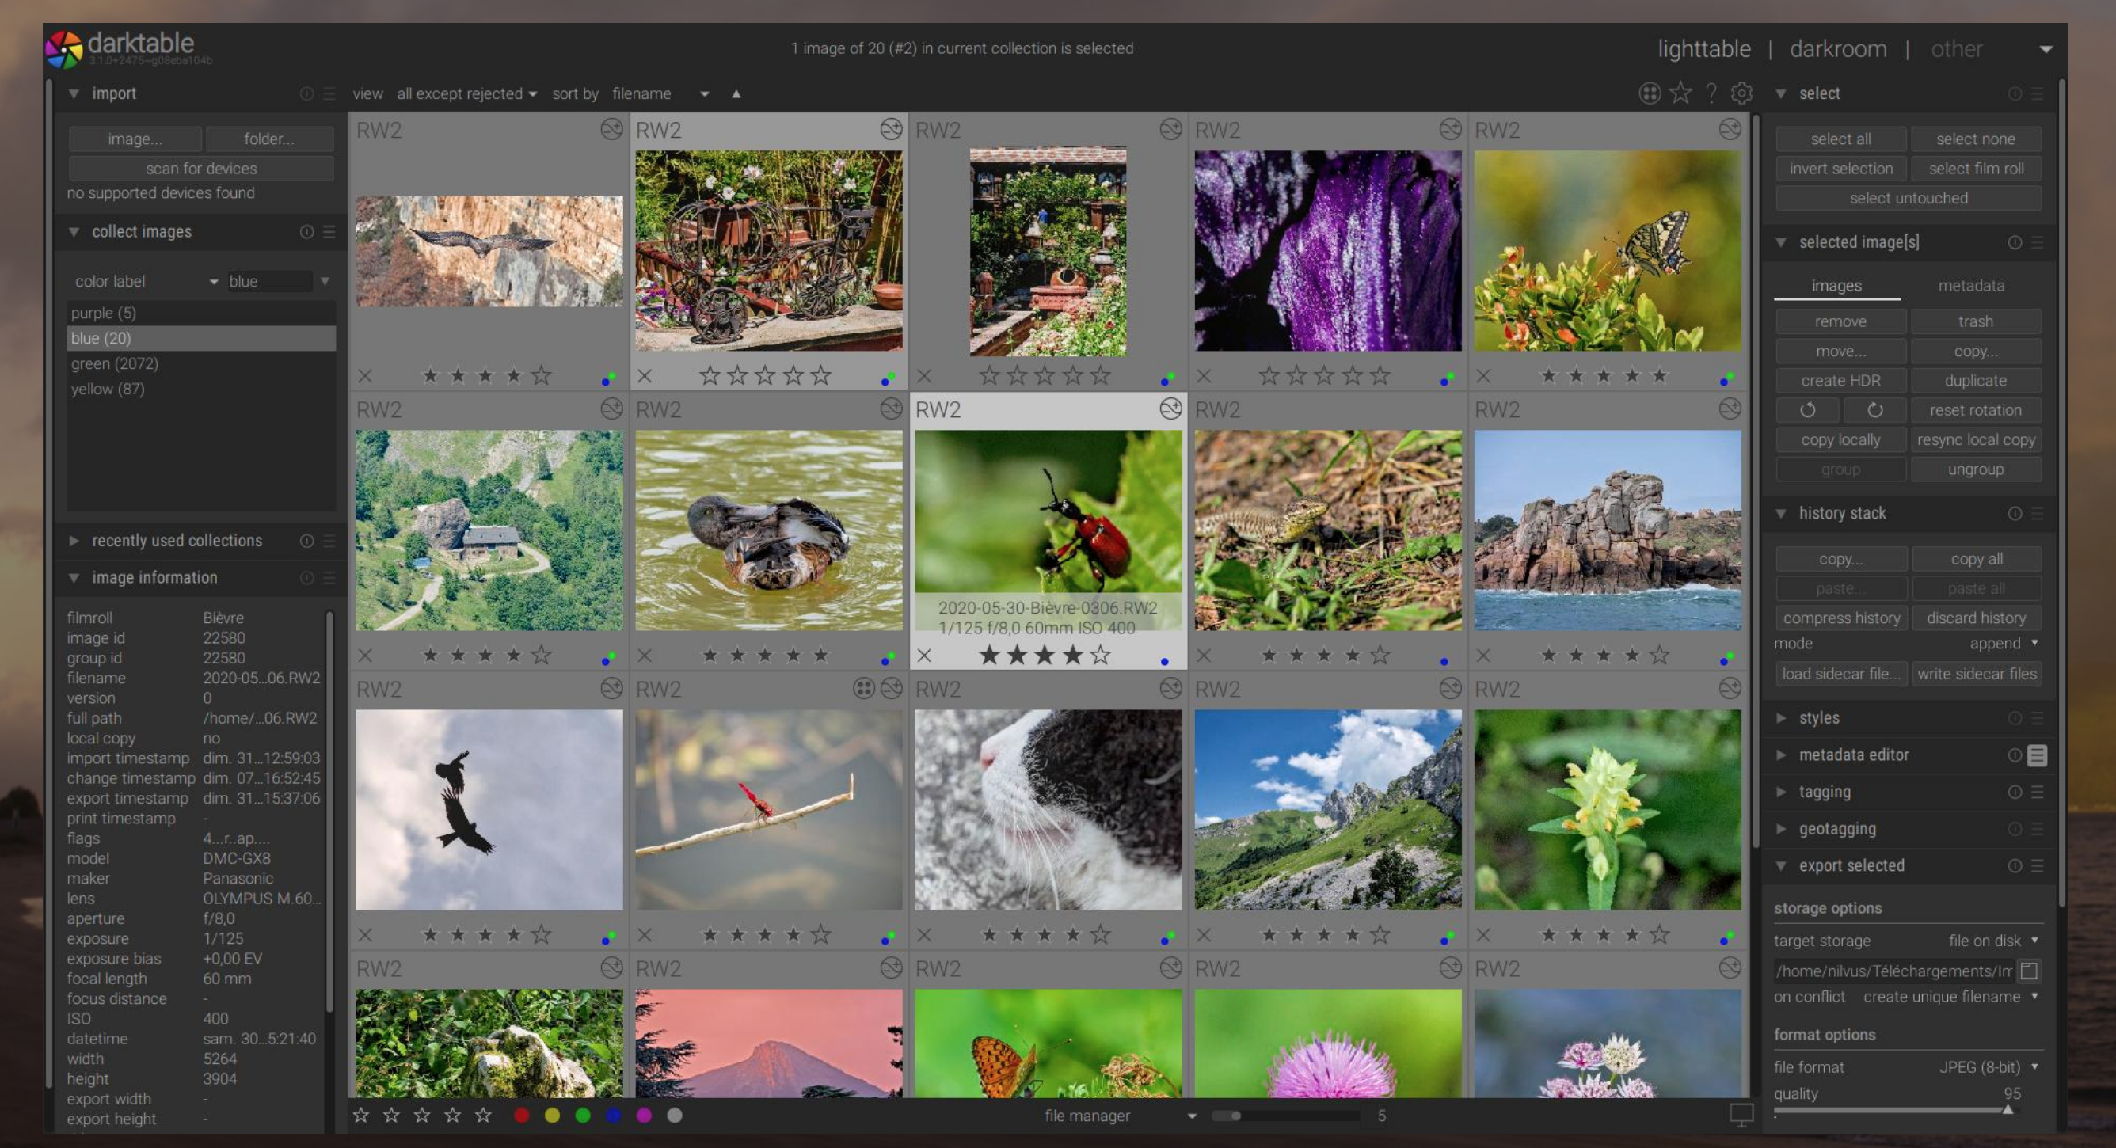
Task: Select the green (2072) collection entry
Action: tap(201, 363)
